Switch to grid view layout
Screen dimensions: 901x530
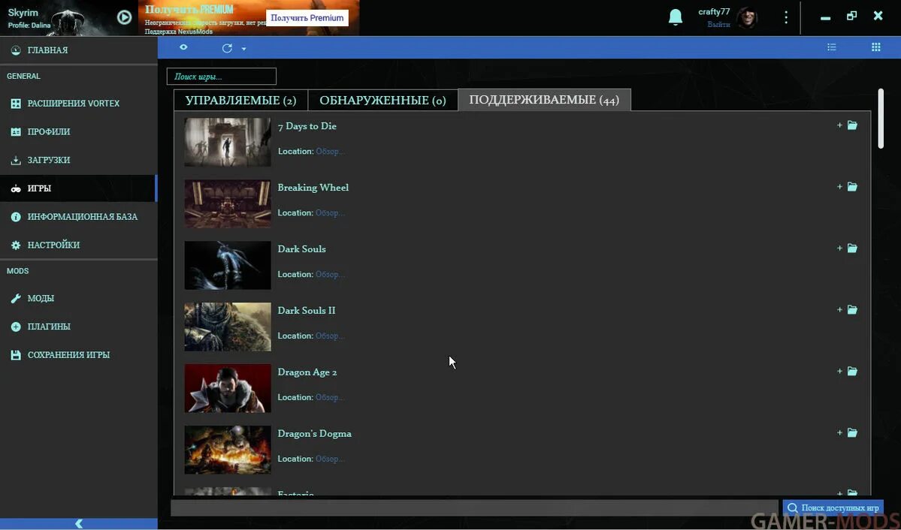[875, 47]
